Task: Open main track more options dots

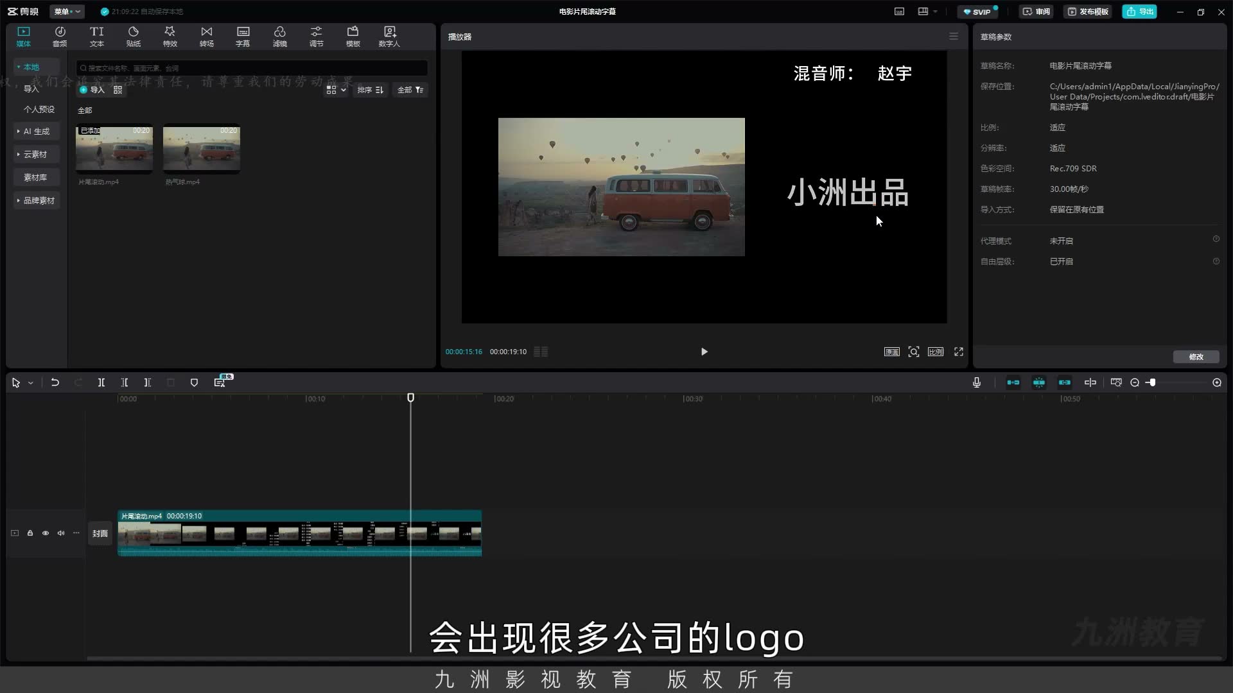Action: pos(76,533)
